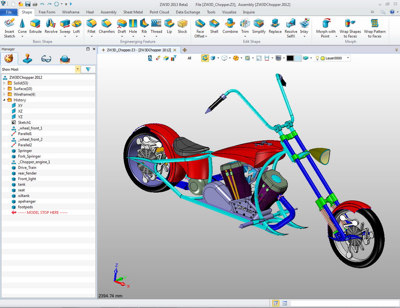Click the help question mark icon
The image size is (400, 308).
pos(392,12)
